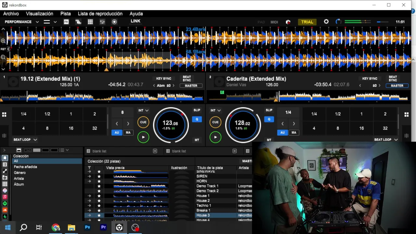The width and height of the screenshot is (416, 234).
Task: Open the mixer panel icon
Action: pyautogui.click(x=102, y=22)
